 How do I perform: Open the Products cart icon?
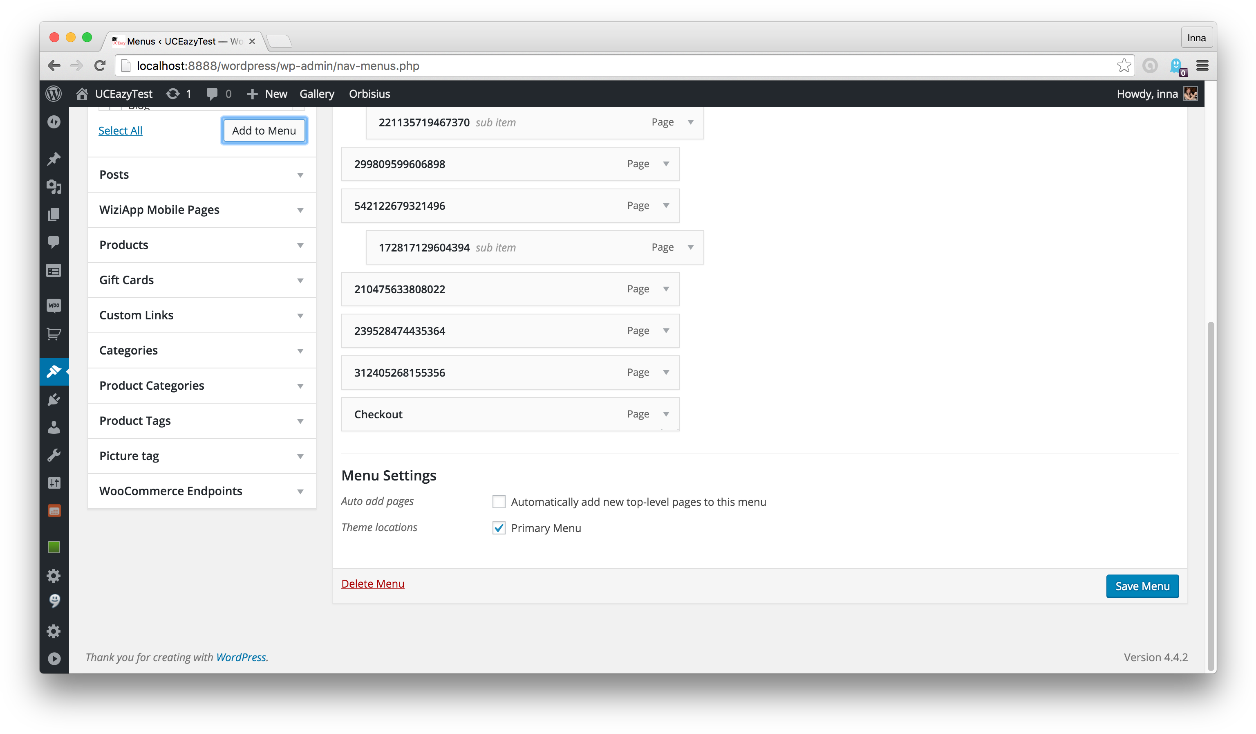(54, 334)
